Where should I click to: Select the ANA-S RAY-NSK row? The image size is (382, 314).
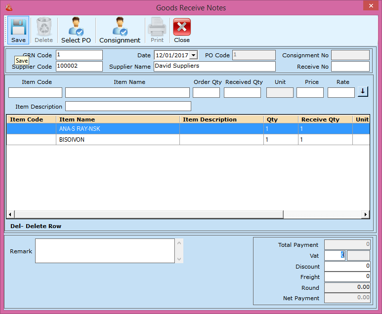pyautogui.click(x=119, y=129)
